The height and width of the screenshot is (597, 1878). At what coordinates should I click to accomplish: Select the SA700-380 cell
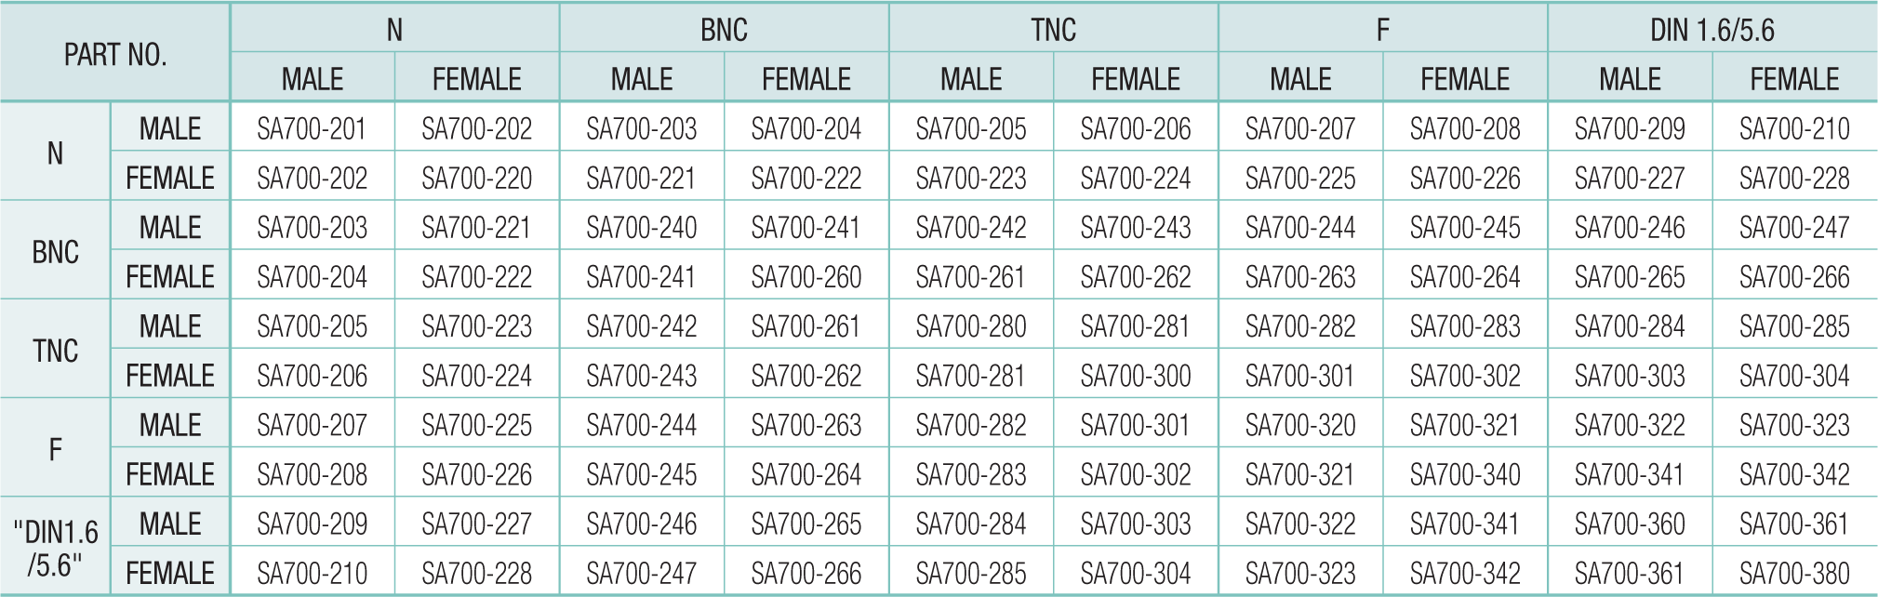pos(1793,573)
